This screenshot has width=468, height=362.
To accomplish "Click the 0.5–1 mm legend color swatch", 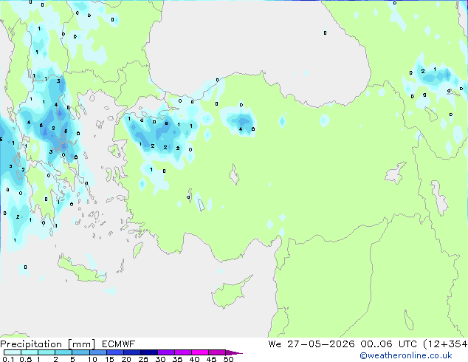I will pyautogui.click(x=30, y=352).
